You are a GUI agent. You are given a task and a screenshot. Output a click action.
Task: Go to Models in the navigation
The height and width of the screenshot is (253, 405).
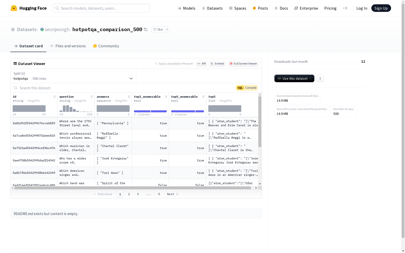click(x=187, y=8)
